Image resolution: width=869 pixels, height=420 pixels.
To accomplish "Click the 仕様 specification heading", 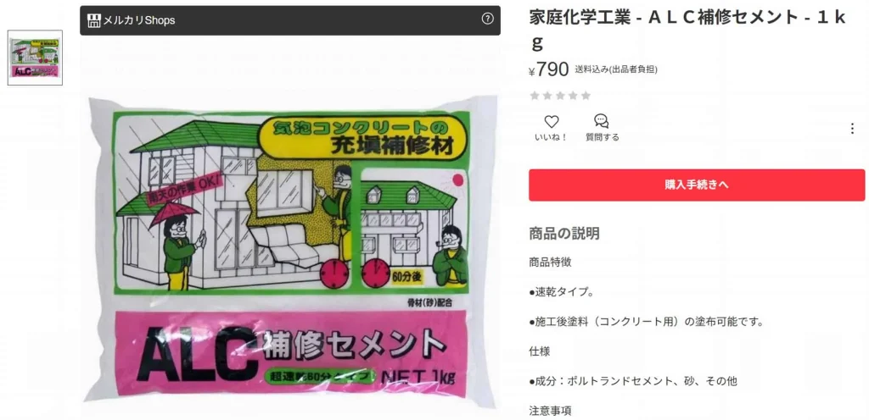I will [540, 351].
